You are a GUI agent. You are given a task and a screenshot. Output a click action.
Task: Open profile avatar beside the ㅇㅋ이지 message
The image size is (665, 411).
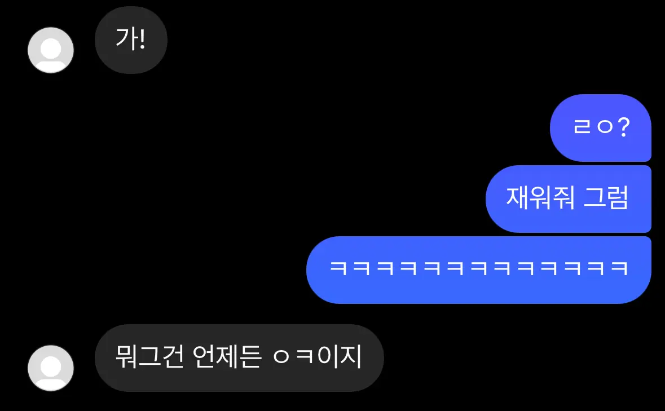50,368
